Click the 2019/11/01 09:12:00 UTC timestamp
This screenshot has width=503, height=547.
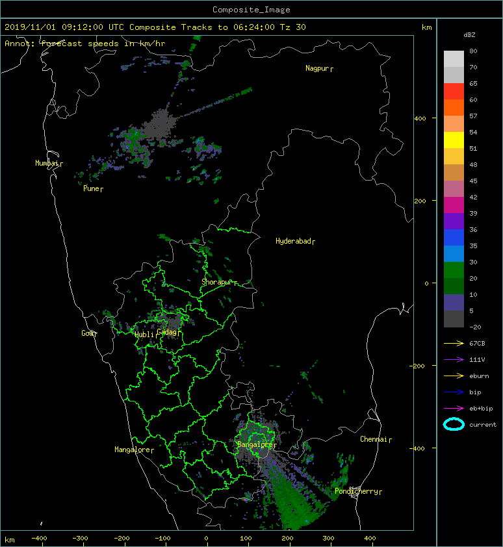point(64,27)
